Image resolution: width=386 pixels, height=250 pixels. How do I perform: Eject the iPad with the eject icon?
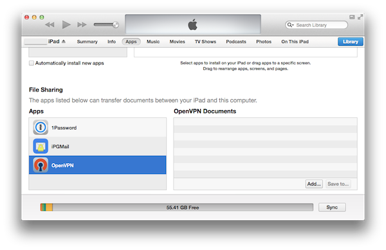tap(64, 41)
